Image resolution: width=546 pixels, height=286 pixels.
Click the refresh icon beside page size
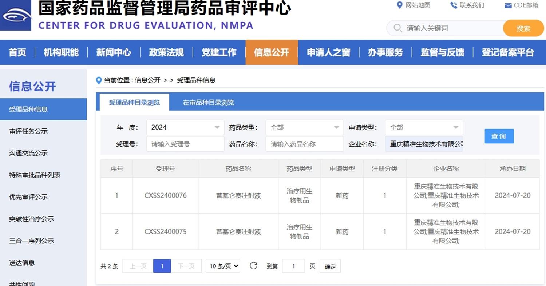click(253, 266)
